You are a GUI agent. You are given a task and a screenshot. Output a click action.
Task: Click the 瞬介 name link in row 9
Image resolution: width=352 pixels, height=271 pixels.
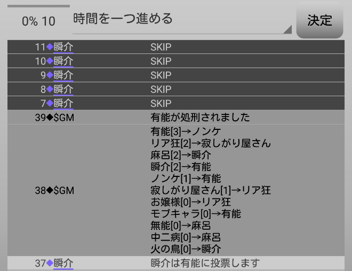[x=63, y=75]
